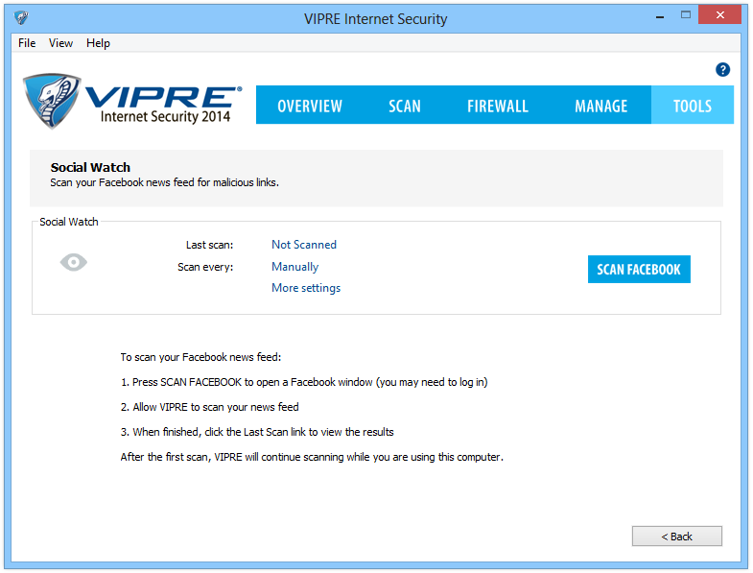The image size is (753, 573).
Task: Minimize the VIPRE window
Action: pyautogui.click(x=658, y=17)
